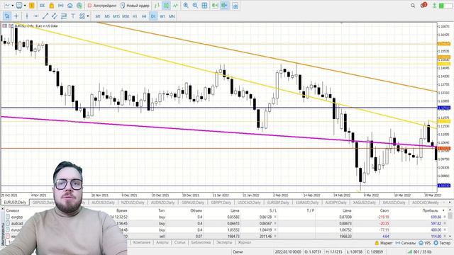Toggle the Алготрейдинг button
The width and height of the screenshot is (454, 255).
tap(102, 6)
